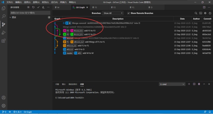The width and height of the screenshot is (213, 114).
Task: Click the notifications bell in status bar
Action: 210,112
